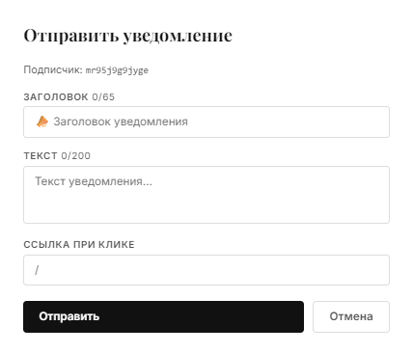Image resolution: width=413 pixels, height=353 pixels.
Task: Click the Подписчик label
Action: click(x=53, y=69)
